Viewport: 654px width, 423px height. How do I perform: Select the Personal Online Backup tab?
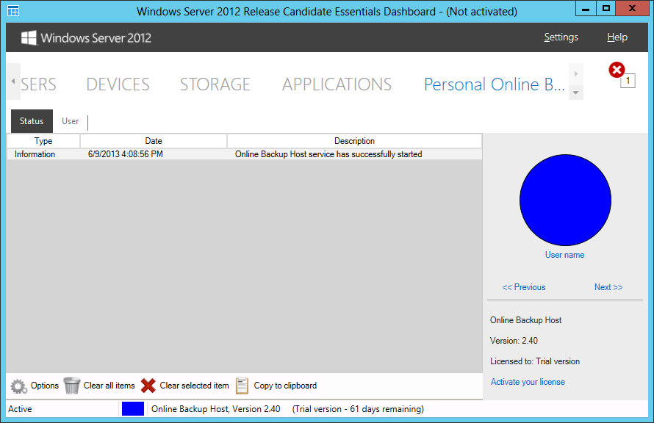click(x=495, y=84)
